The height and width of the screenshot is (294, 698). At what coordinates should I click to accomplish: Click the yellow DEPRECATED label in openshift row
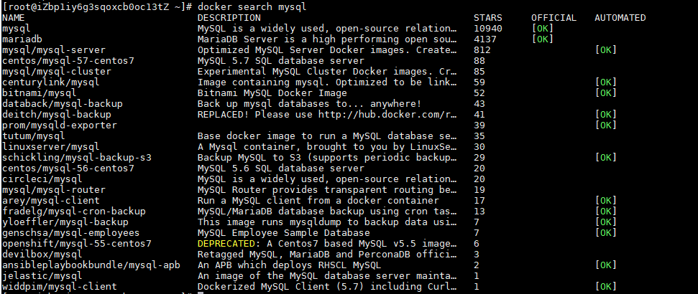[226, 244]
